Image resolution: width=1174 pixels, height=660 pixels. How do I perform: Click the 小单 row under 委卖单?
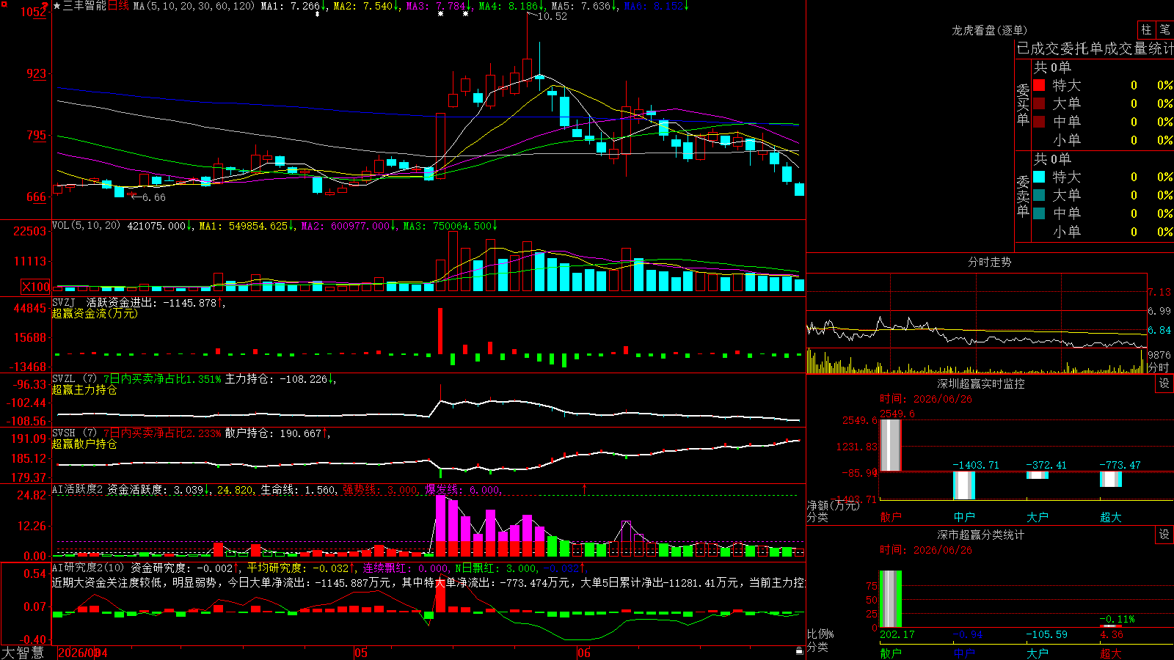(1103, 232)
